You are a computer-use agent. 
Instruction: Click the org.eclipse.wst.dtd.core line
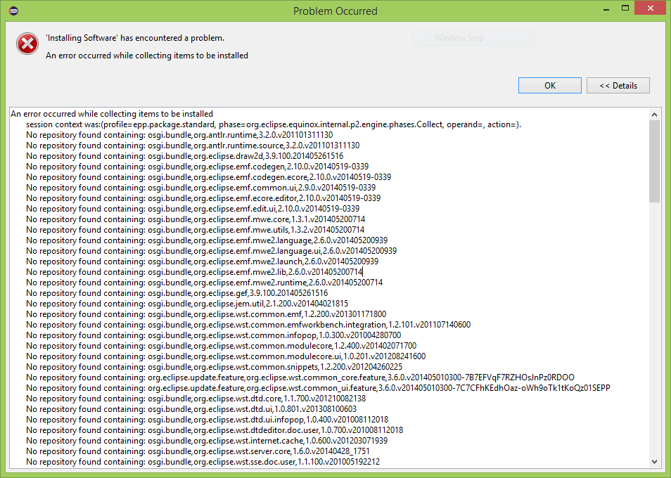[x=196, y=399]
